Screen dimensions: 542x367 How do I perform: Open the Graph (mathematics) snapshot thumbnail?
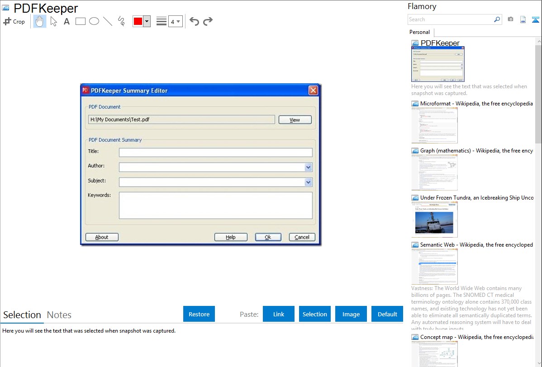434,172
